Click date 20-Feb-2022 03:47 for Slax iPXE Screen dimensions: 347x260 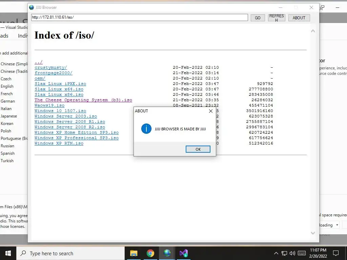coord(196,84)
